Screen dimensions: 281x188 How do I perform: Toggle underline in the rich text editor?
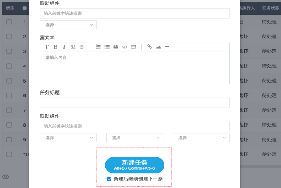[x=73, y=47]
